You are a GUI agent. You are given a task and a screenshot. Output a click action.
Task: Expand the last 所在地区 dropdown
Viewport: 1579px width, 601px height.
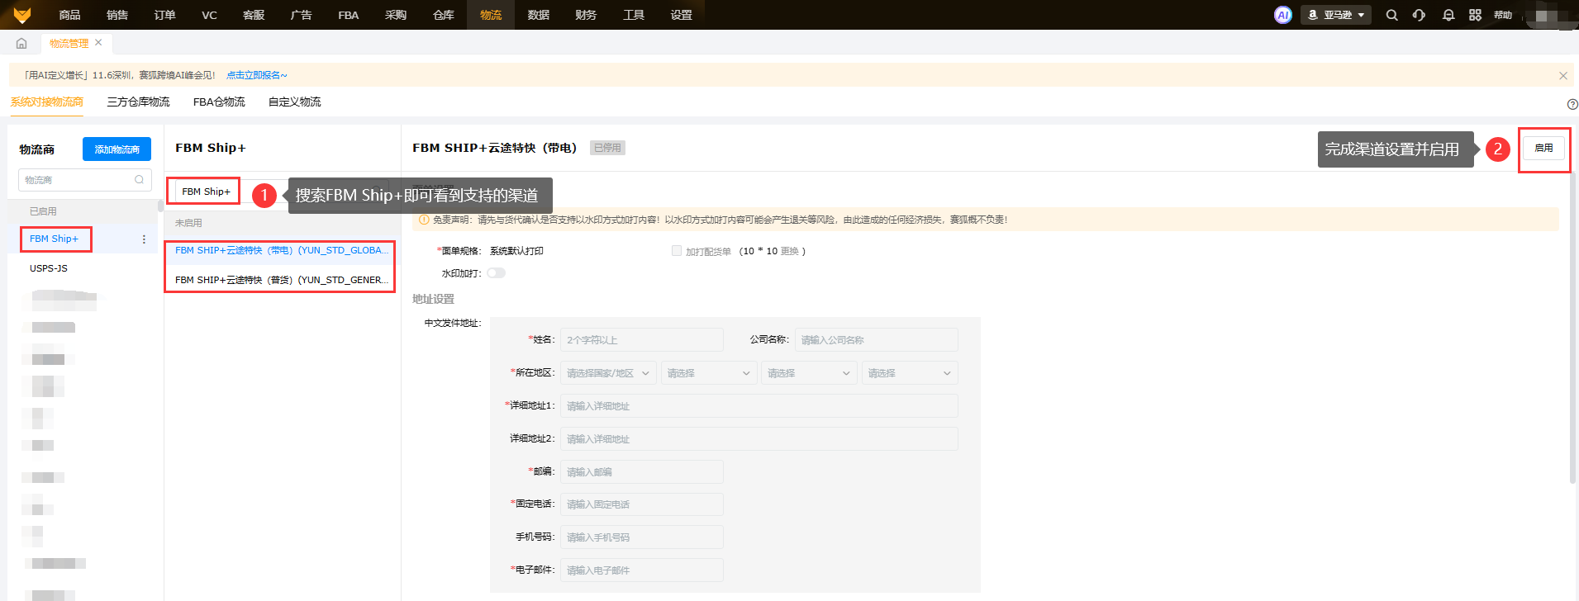tap(909, 373)
